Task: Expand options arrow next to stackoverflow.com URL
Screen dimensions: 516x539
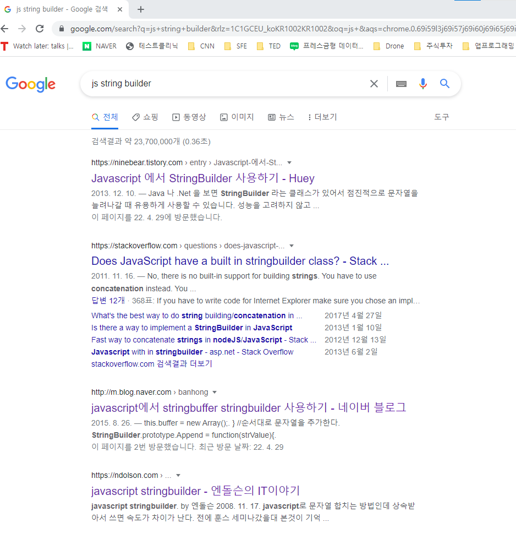Action: click(x=292, y=246)
